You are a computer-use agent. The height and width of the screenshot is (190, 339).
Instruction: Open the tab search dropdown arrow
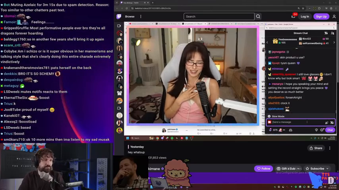(117, 3)
